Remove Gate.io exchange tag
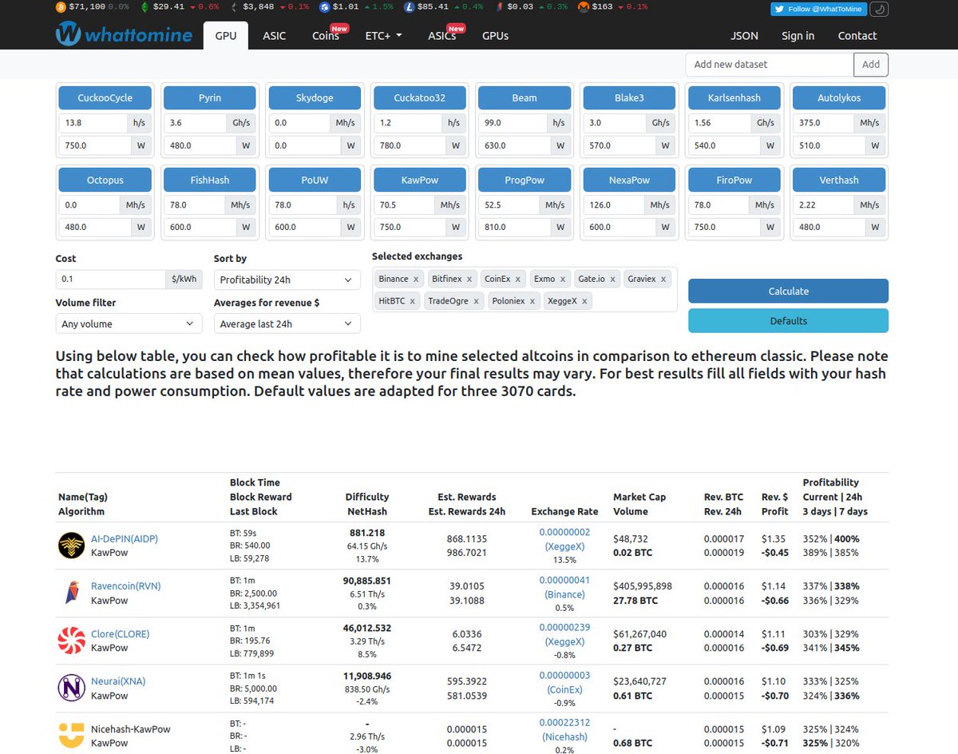This screenshot has height=754, width=958. [x=612, y=279]
